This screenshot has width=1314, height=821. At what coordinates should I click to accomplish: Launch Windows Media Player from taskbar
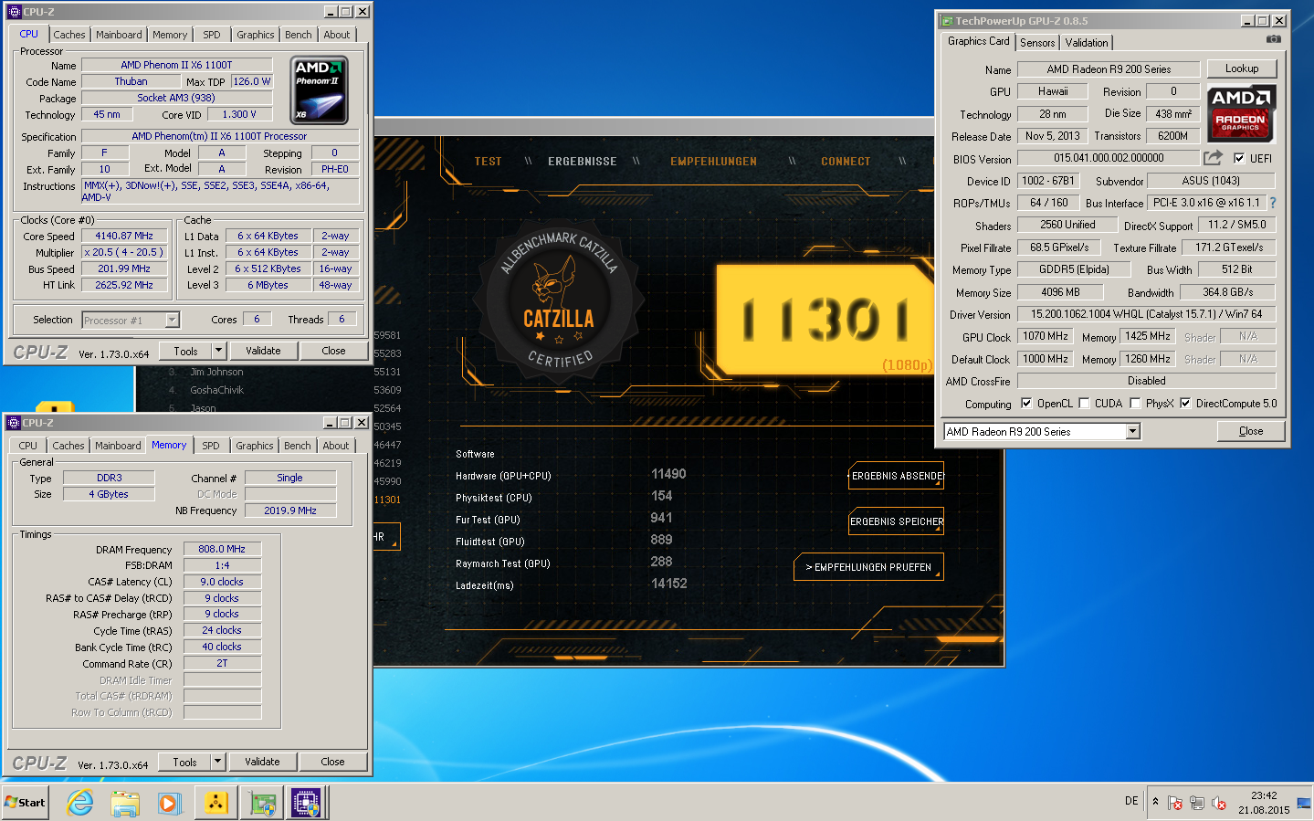pos(169,803)
